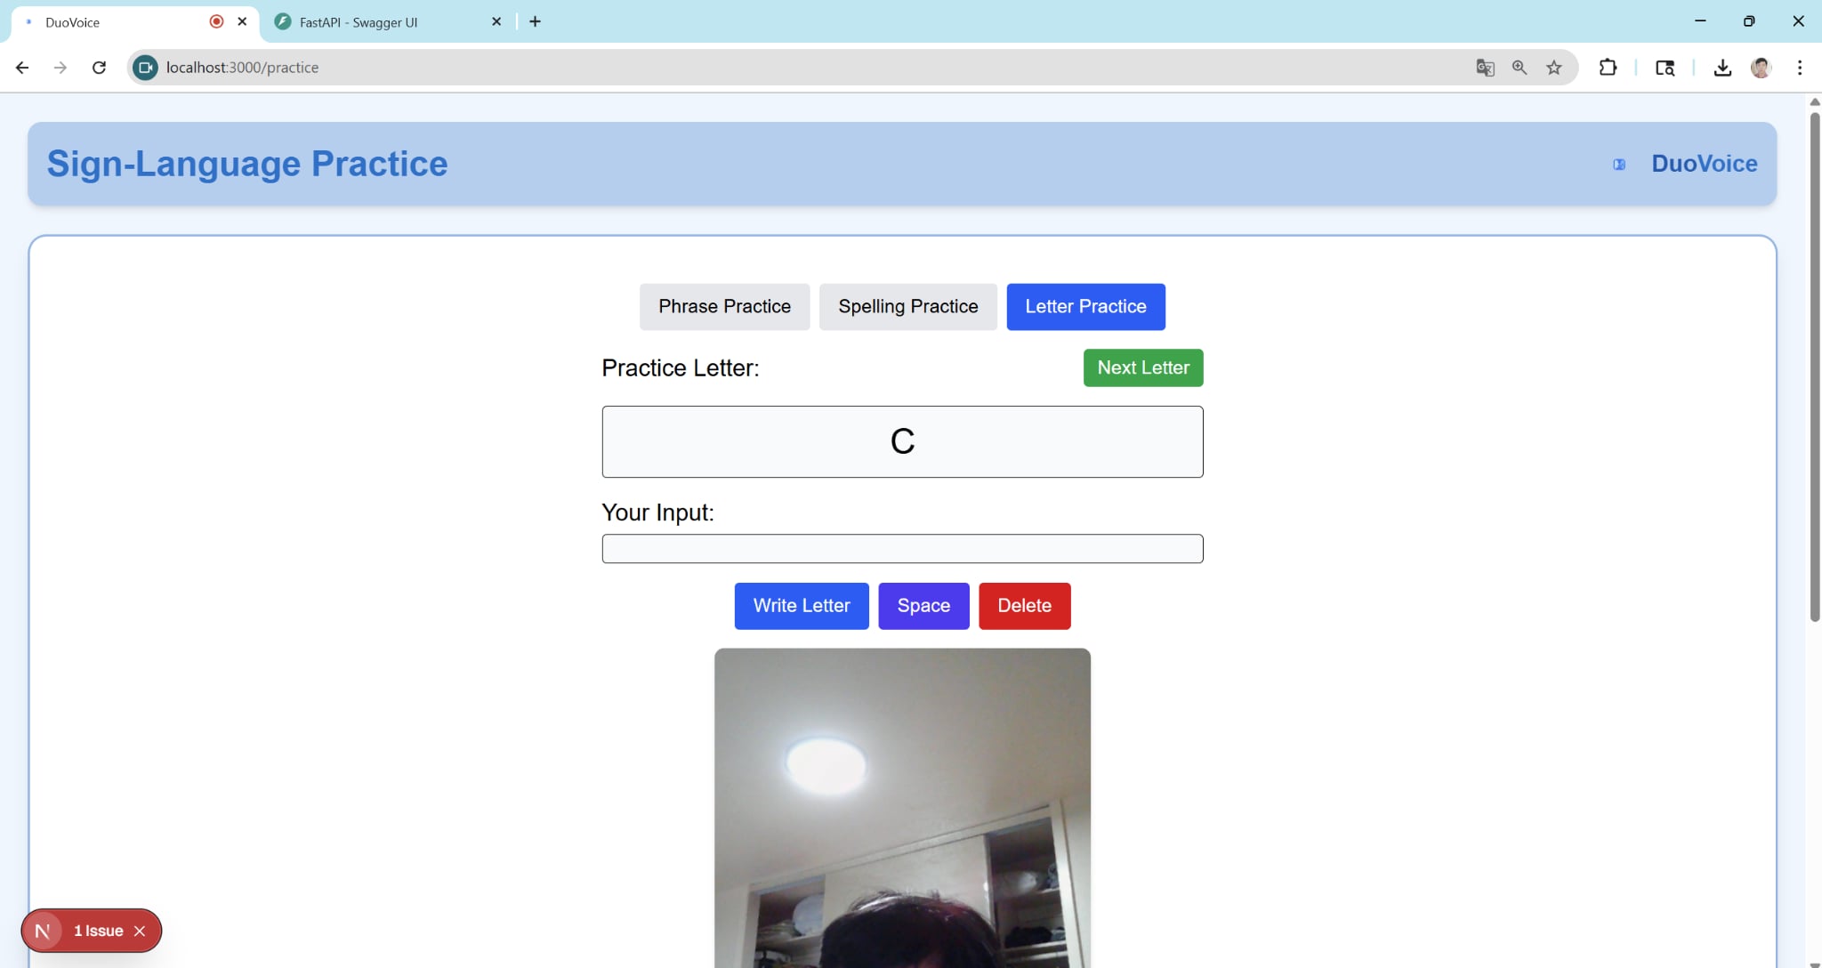Image resolution: width=1822 pixels, height=968 pixels.
Task: Click the user profile avatar
Action: tap(1761, 68)
